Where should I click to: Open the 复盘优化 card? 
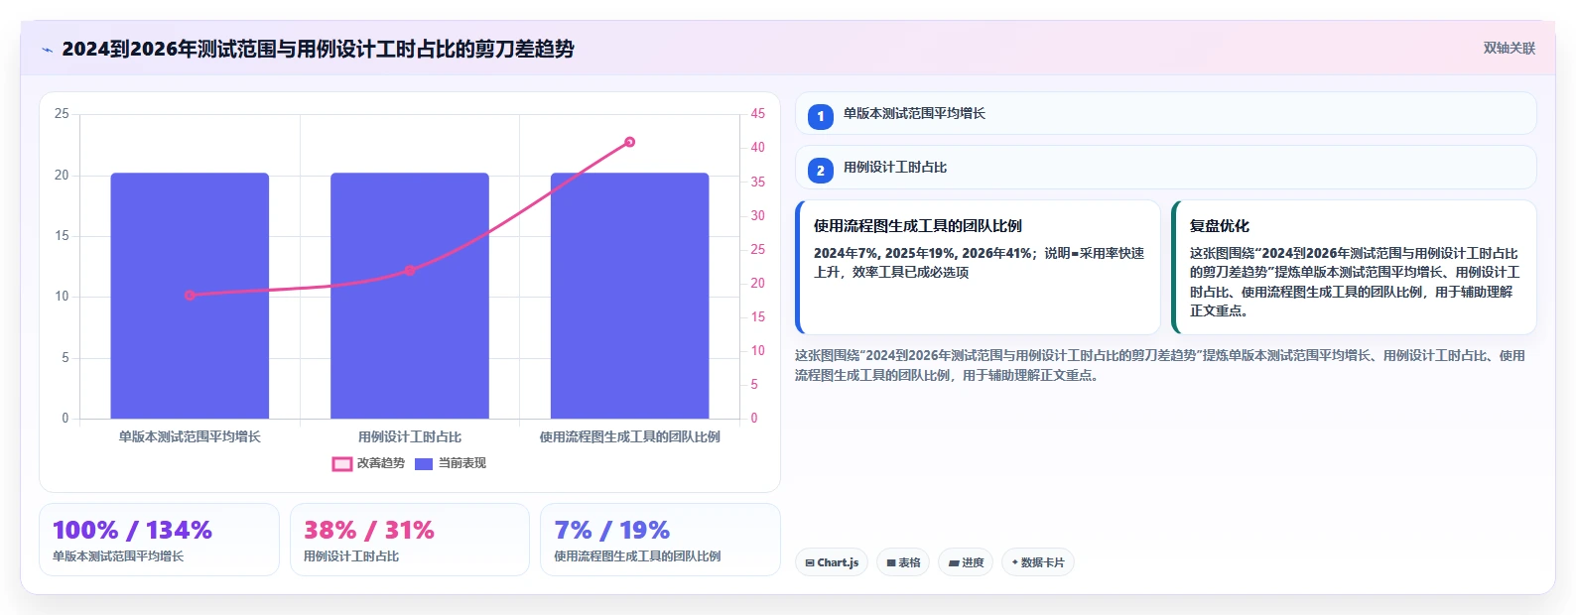(1354, 268)
